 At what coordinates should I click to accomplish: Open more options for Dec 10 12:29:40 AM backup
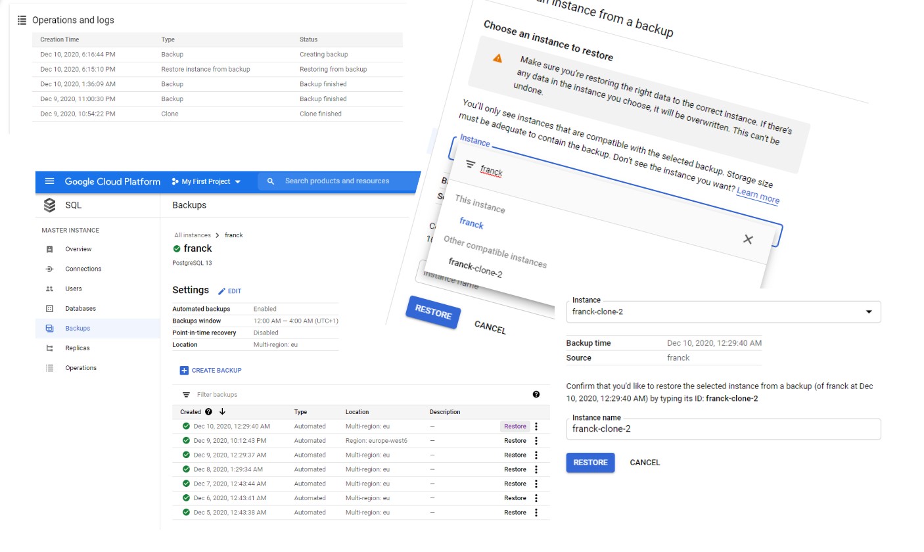click(536, 426)
